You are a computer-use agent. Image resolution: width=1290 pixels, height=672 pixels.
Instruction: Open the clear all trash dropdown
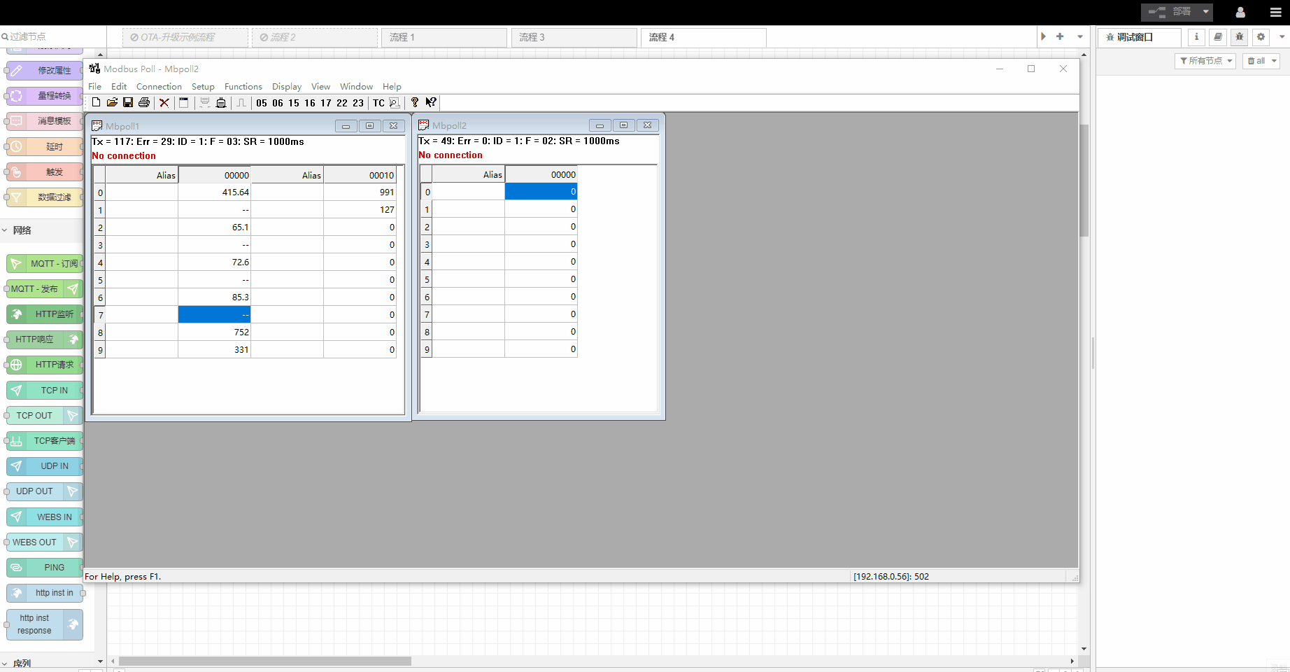point(1262,61)
